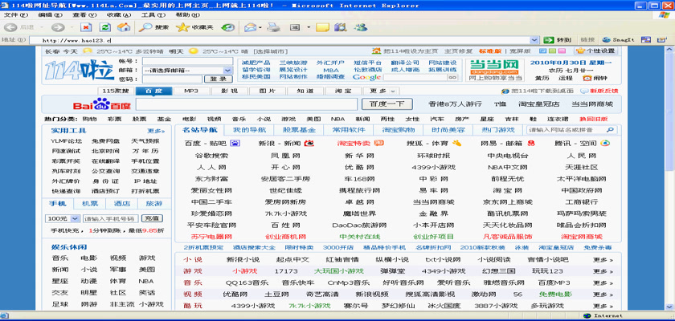Open the 工具 (Tools) menu
675x321 pixels.
(x=152, y=14)
